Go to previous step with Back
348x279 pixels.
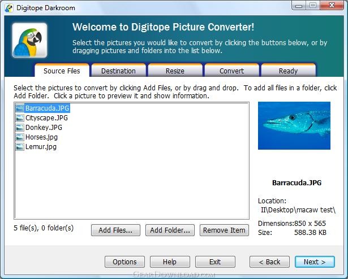[x=269, y=262]
